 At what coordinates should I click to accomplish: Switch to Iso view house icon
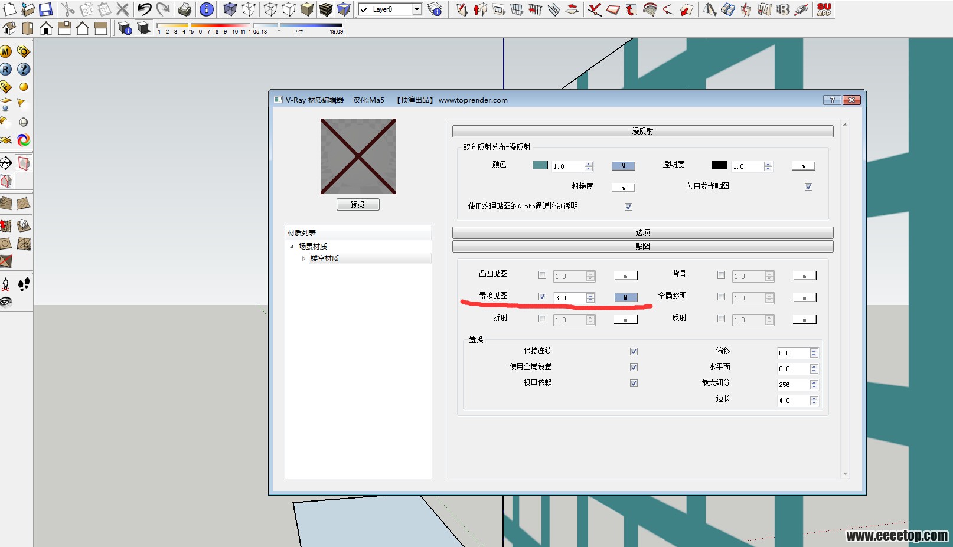[9, 28]
